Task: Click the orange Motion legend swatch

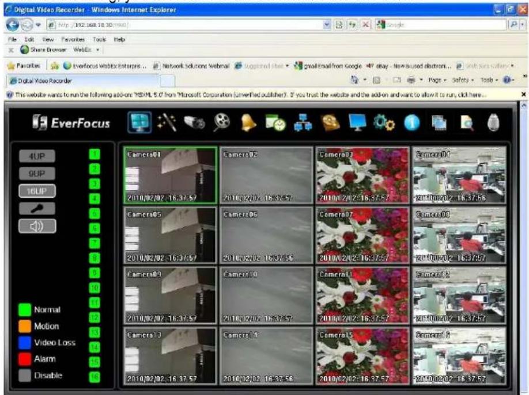Action: coord(25,326)
